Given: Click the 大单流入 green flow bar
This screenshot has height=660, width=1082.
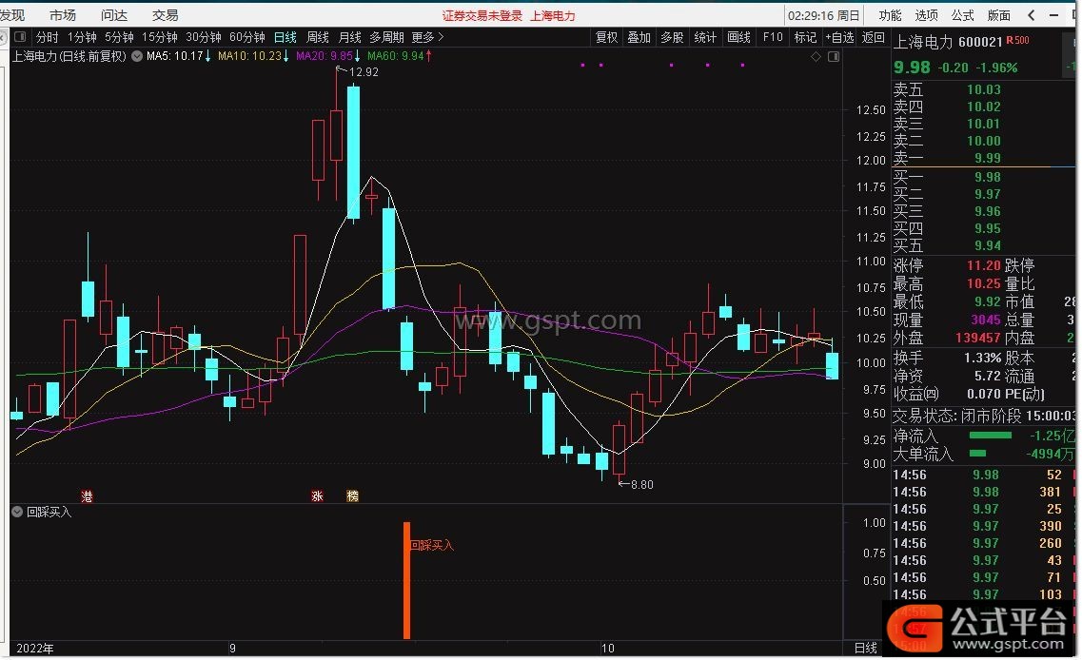Looking at the screenshot, I should tap(977, 454).
